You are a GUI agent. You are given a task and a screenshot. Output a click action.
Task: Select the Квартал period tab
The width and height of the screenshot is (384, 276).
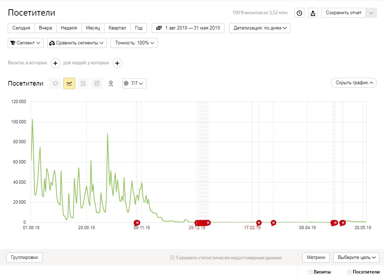point(117,28)
